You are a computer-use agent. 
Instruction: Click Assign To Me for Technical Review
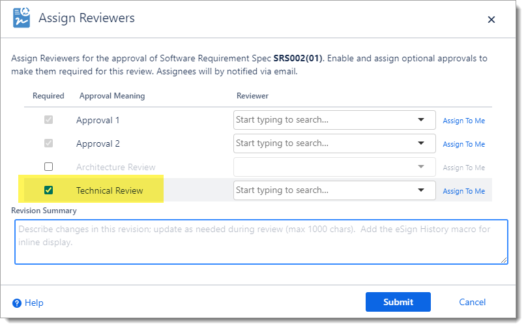[463, 191]
